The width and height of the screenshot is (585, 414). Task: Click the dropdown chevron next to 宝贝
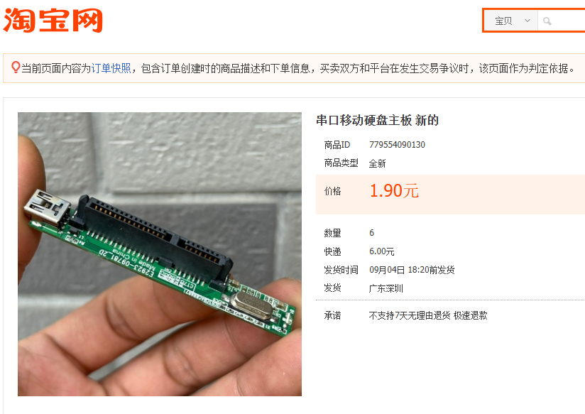click(527, 21)
